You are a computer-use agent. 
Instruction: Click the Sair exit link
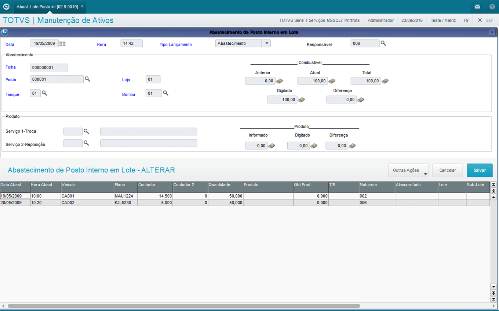(485, 20)
